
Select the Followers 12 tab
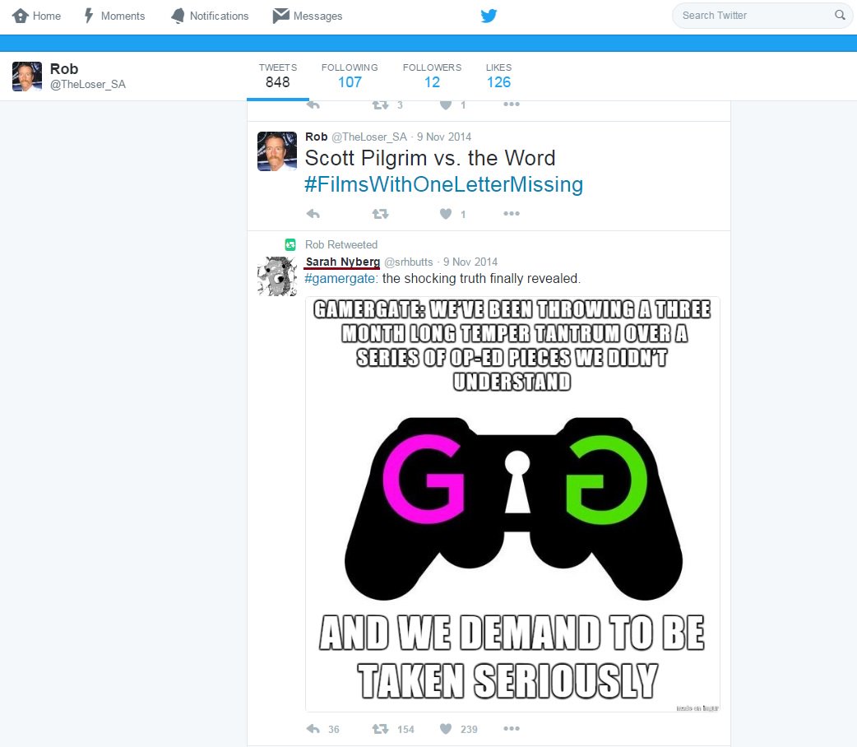(x=432, y=76)
